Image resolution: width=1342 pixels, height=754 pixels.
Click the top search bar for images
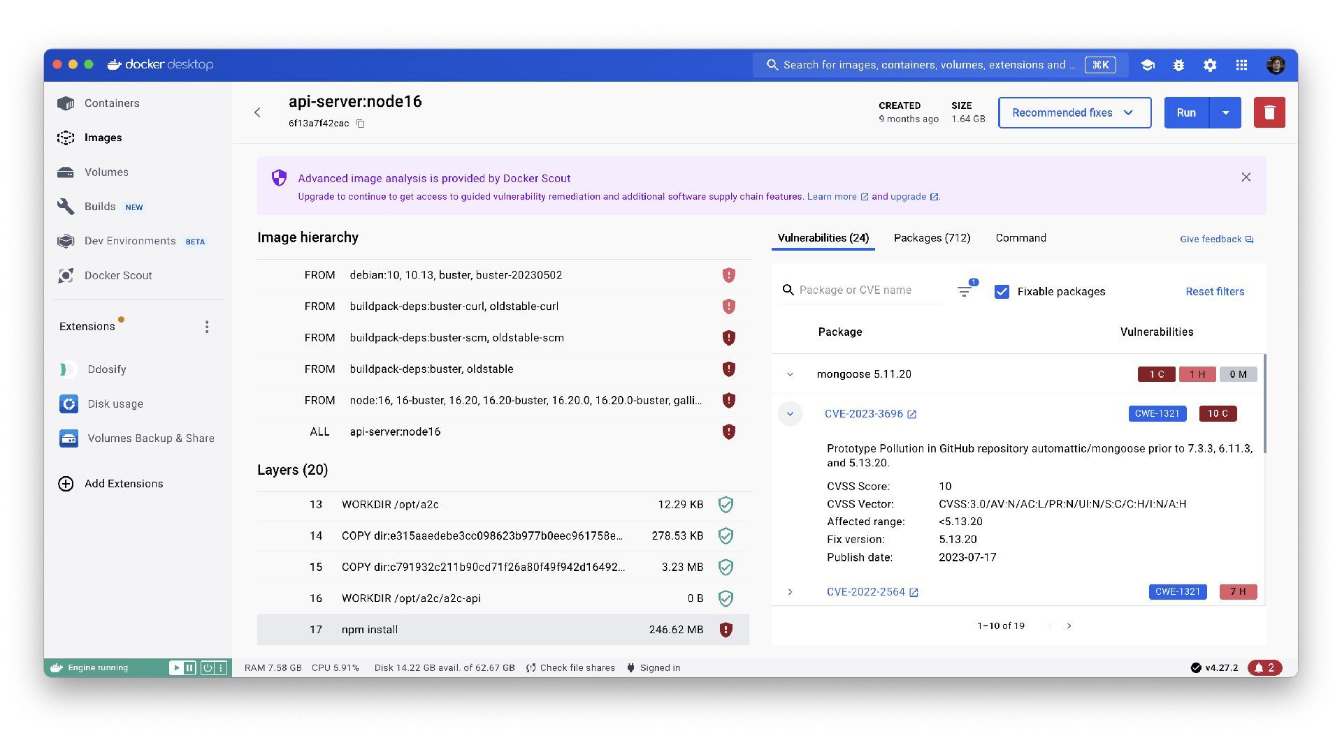[x=940, y=65]
